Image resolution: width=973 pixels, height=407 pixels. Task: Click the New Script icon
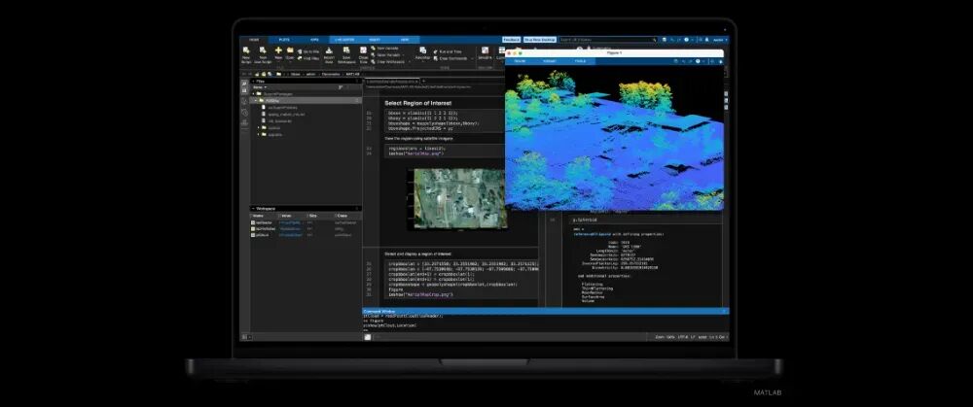(x=246, y=52)
